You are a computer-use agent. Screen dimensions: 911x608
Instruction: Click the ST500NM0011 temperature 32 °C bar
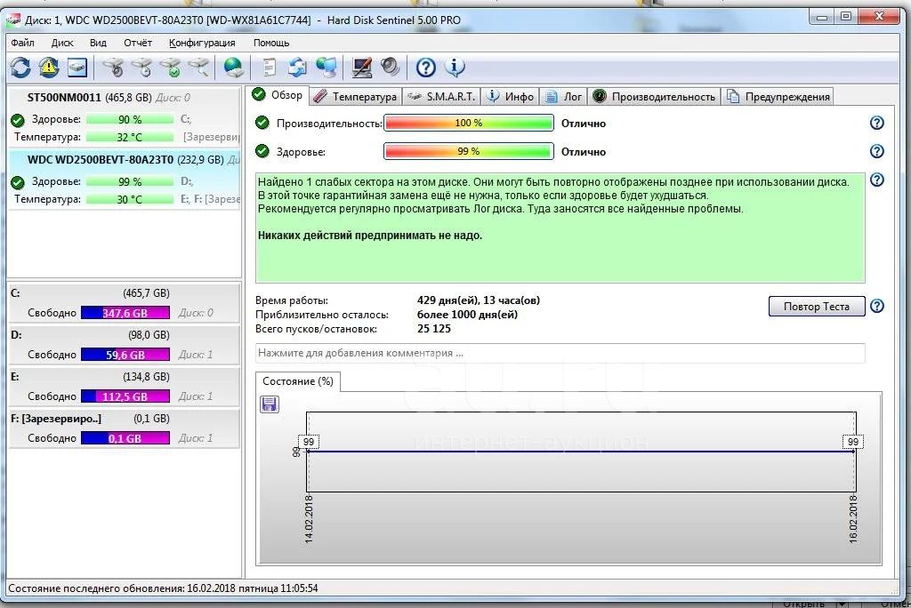130,137
